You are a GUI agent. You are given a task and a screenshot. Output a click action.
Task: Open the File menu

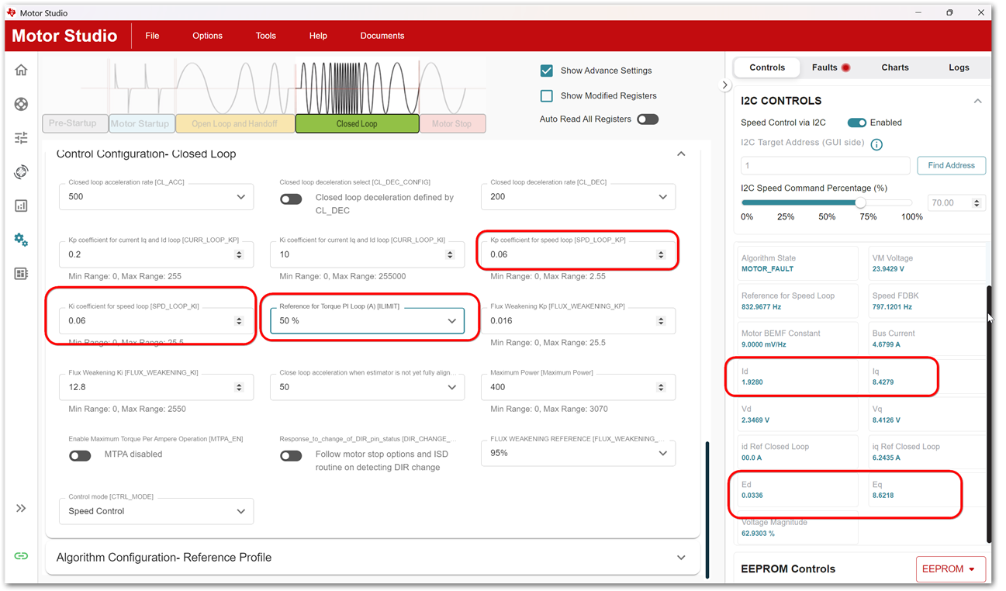(x=152, y=36)
